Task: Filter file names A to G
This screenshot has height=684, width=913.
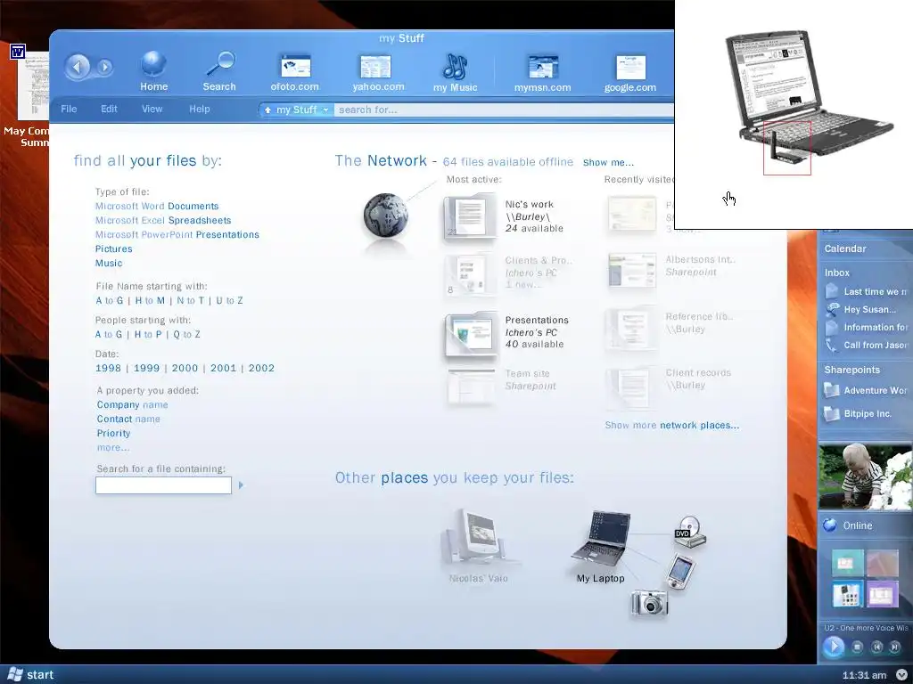Action: (x=110, y=301)
